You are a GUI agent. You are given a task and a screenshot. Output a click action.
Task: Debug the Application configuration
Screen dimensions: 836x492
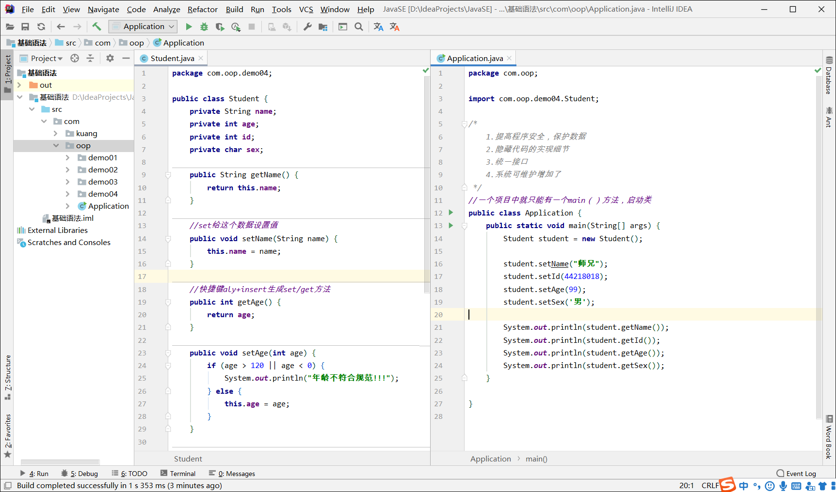pos(204,27)
